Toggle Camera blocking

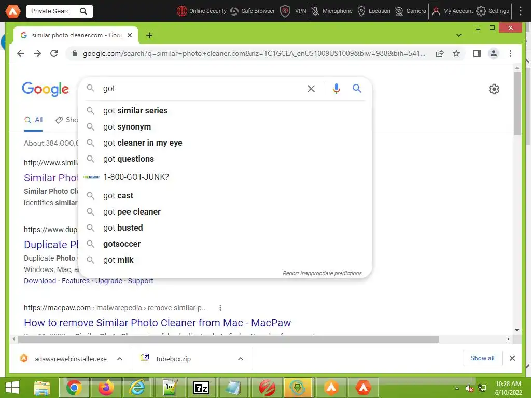tap(410, 11)
